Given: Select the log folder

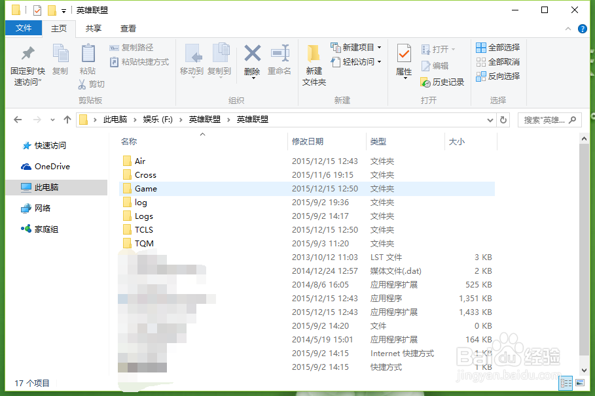Looking at the screenshot, I should [306, 203].
